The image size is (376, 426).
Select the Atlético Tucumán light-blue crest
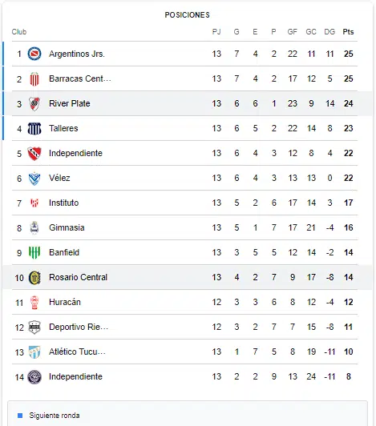(x=34, y=352)
